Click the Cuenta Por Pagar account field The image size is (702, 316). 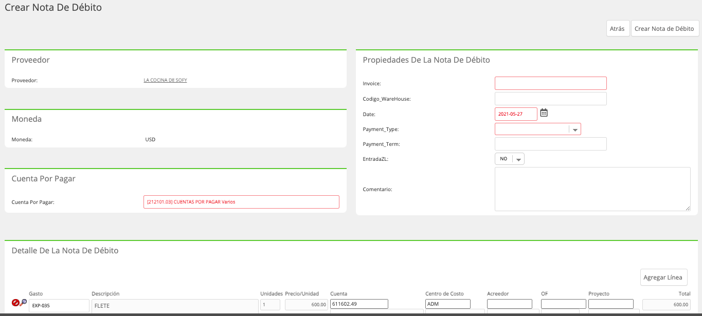pos(241,202)
